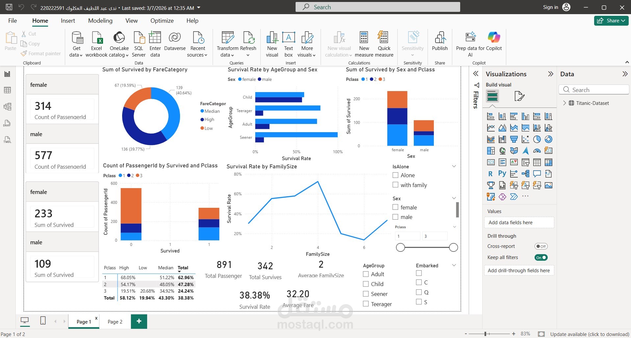Open the Get data dropdown
Screen dimensions: 631x338
(x=76, y=43)
